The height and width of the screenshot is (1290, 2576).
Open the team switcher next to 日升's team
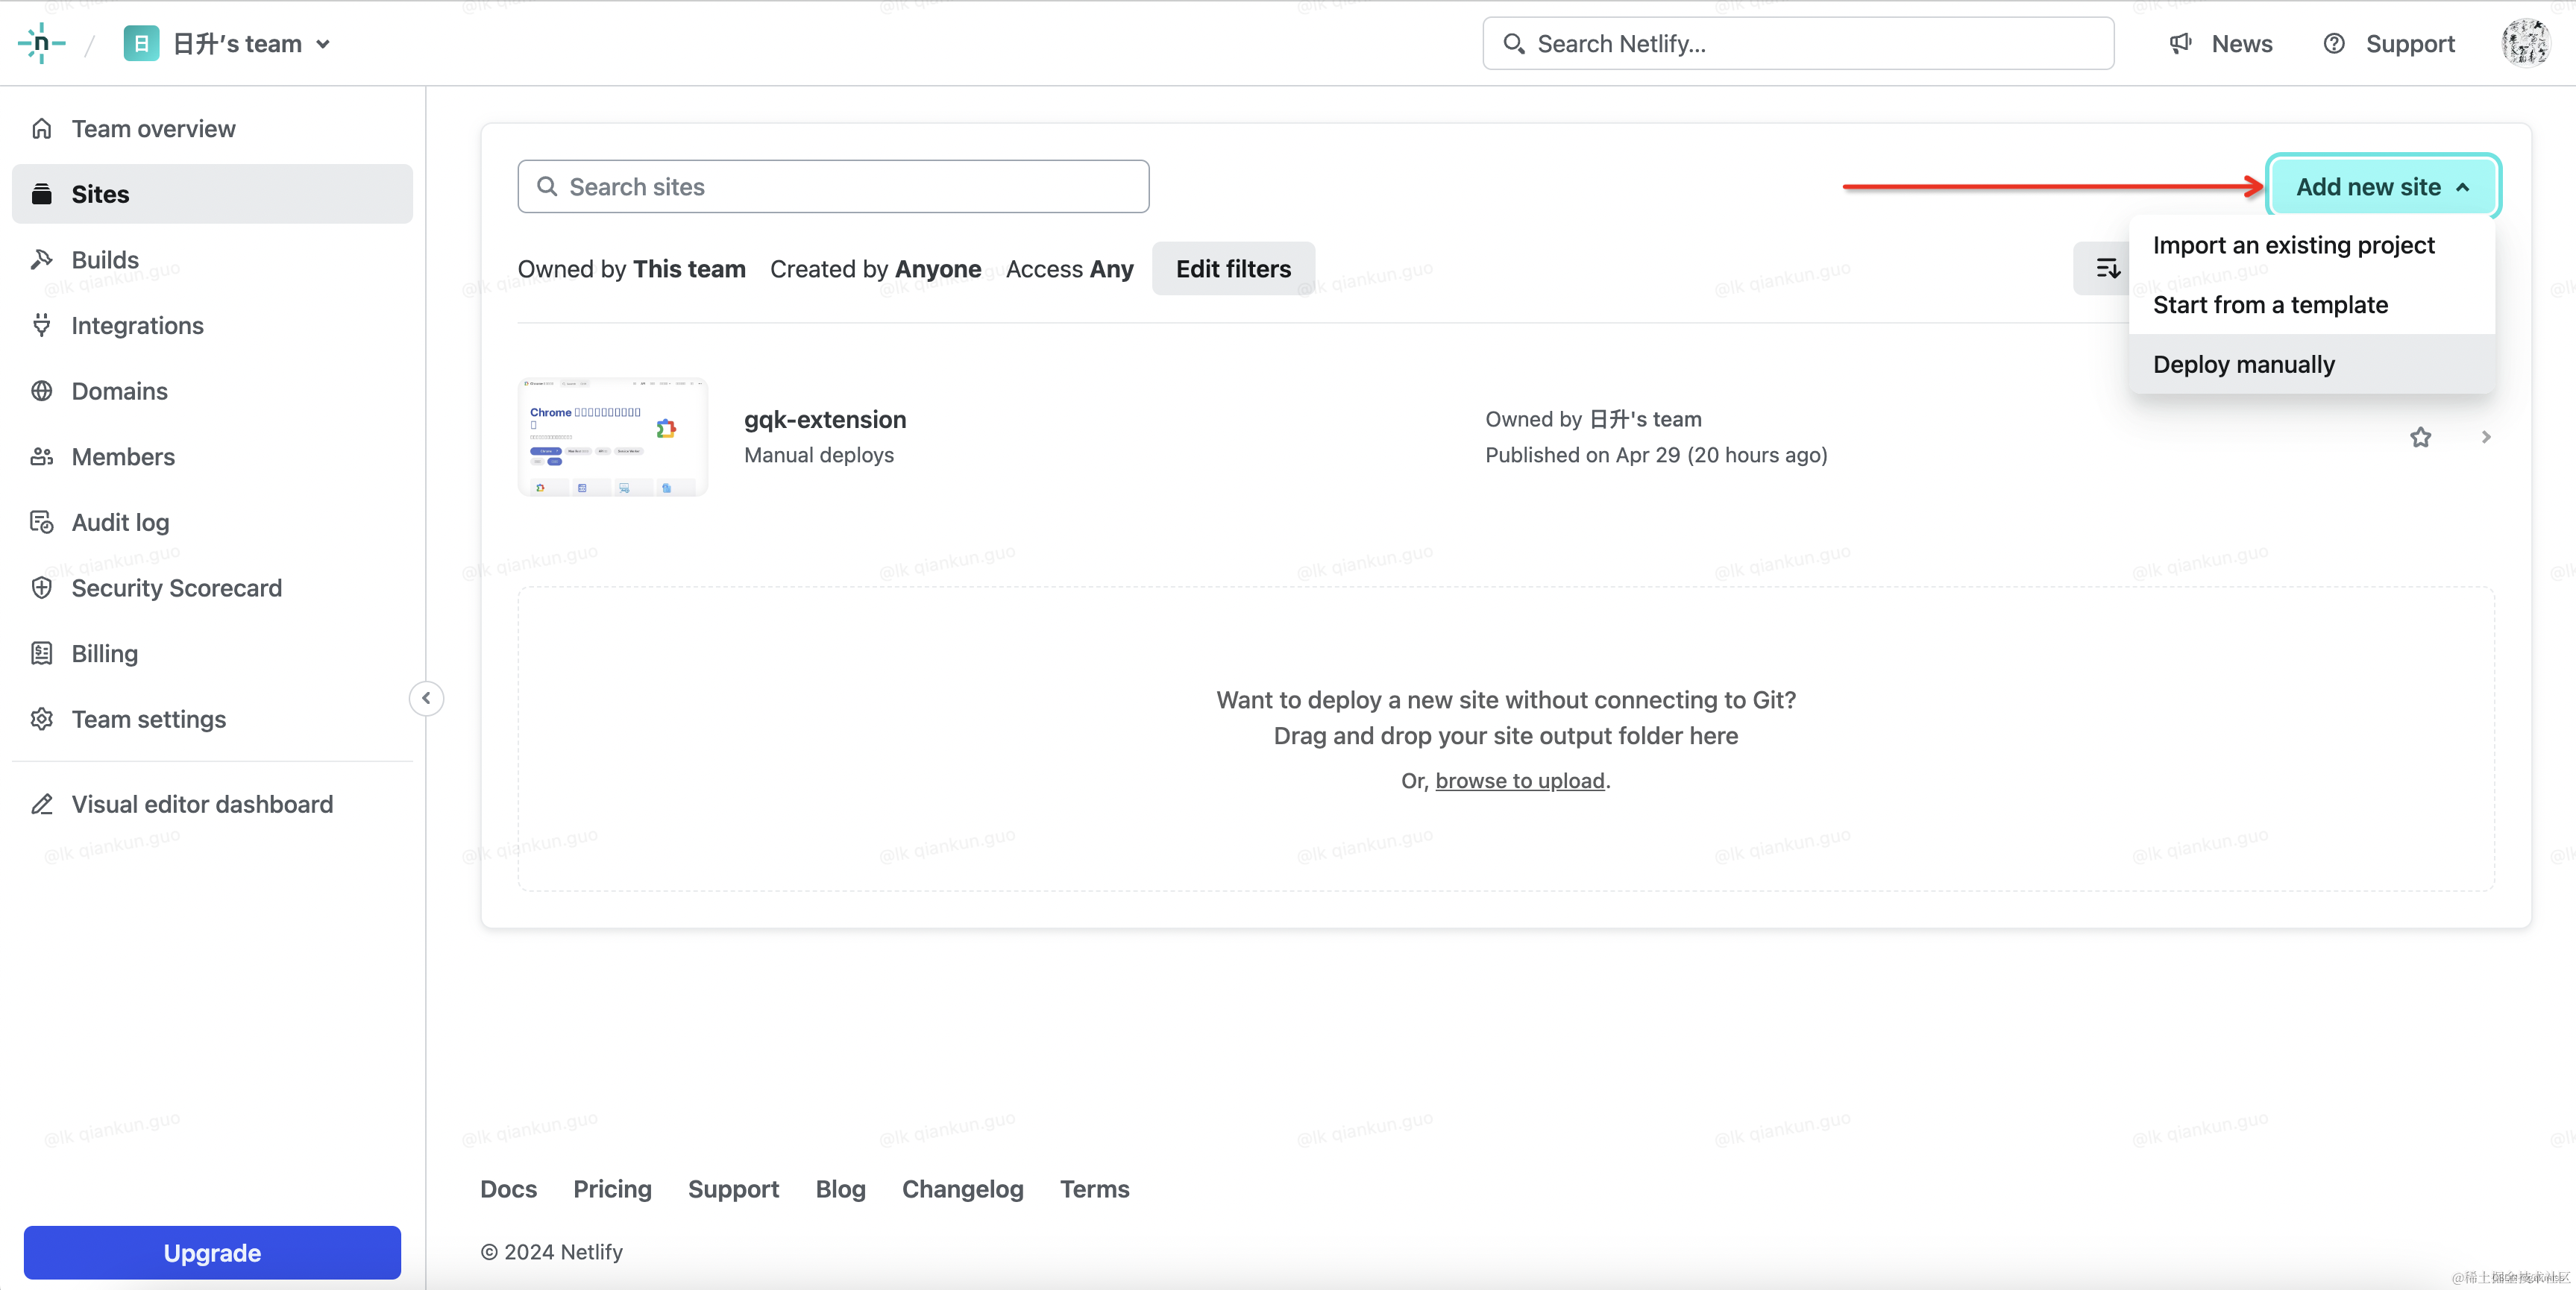323,44
